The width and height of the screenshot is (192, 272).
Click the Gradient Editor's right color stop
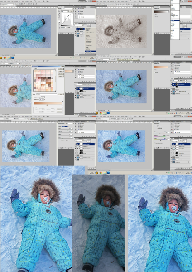62,106
